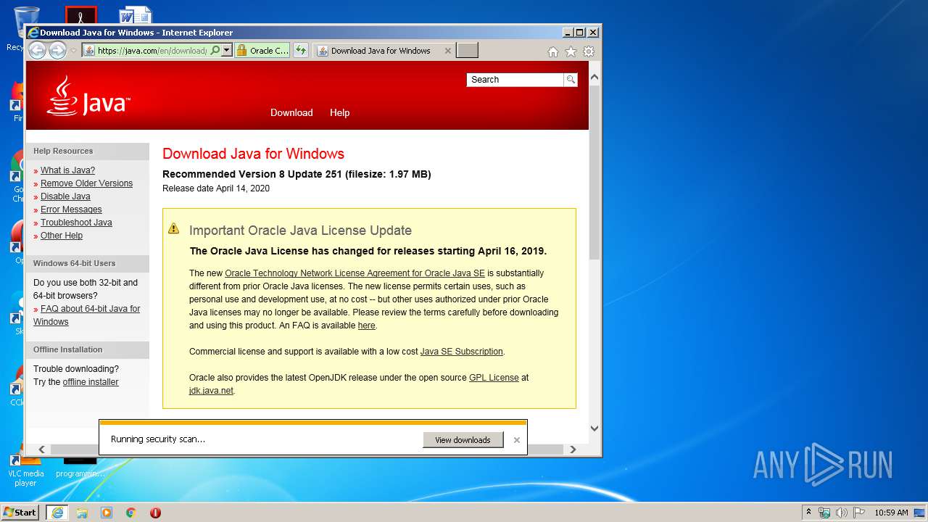Screen dimensions: 928x522
Task: Click the browser Forward arrow button
Action: [57, 50]
